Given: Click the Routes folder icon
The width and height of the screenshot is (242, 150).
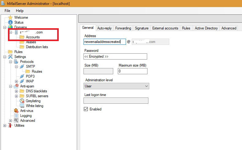Looking at the screenshot, I should pyautogui.click(x=28, y=71).
